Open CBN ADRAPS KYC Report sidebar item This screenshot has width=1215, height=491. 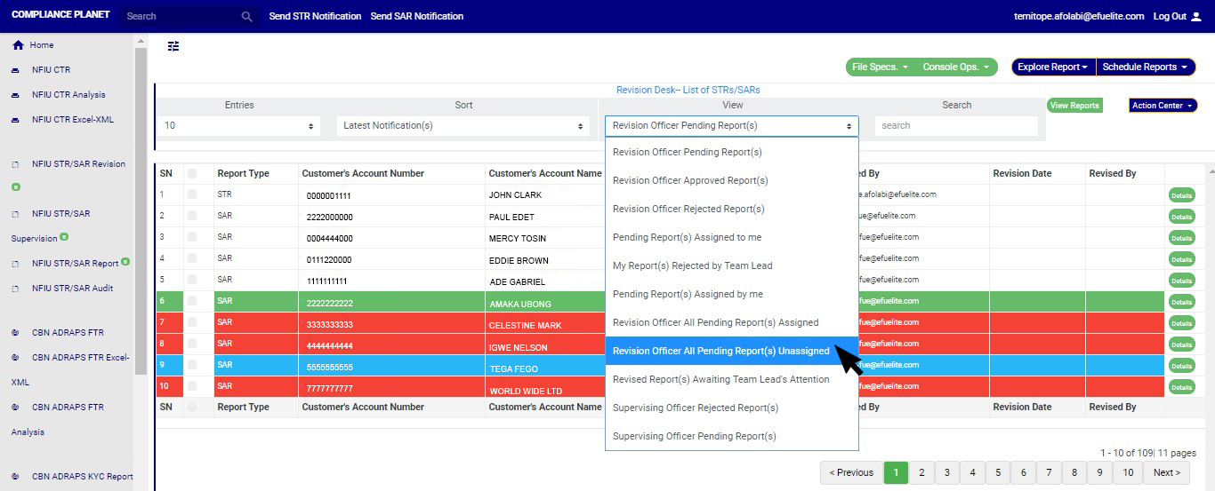click(82, 477)
